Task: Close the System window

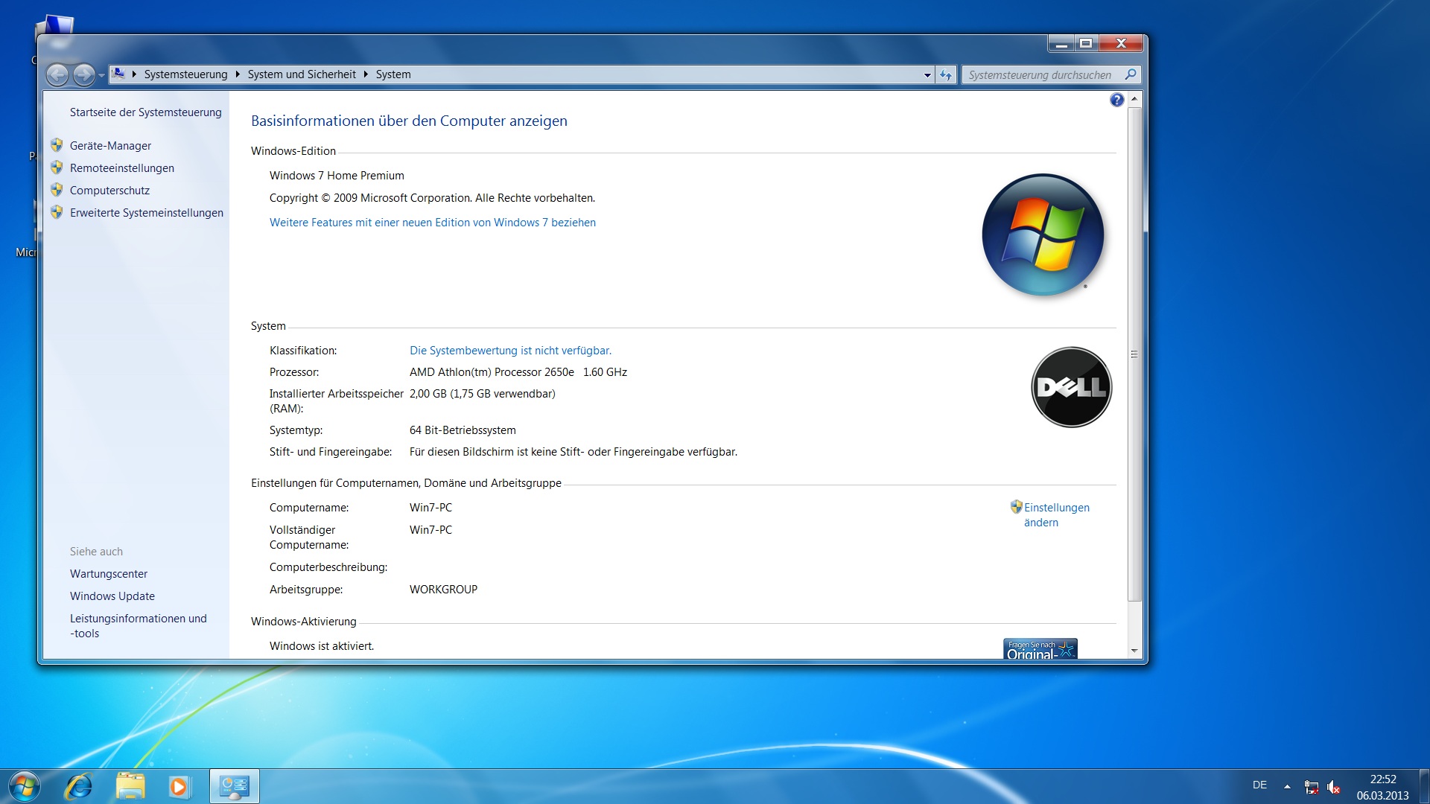Action: tap(1121, 44)
